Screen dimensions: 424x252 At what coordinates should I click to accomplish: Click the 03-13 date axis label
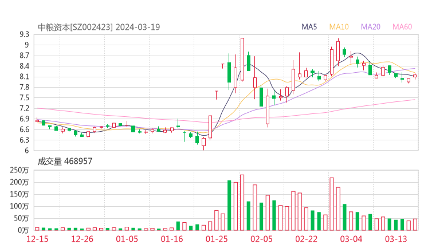pos(396,239)
